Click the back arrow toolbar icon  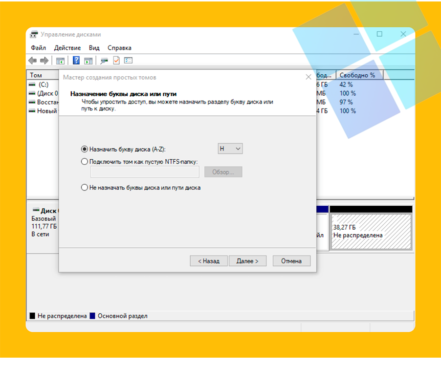33,61
